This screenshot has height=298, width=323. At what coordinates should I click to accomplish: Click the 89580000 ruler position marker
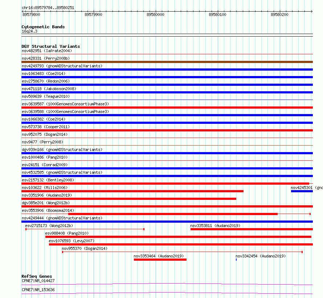[156, 14]
